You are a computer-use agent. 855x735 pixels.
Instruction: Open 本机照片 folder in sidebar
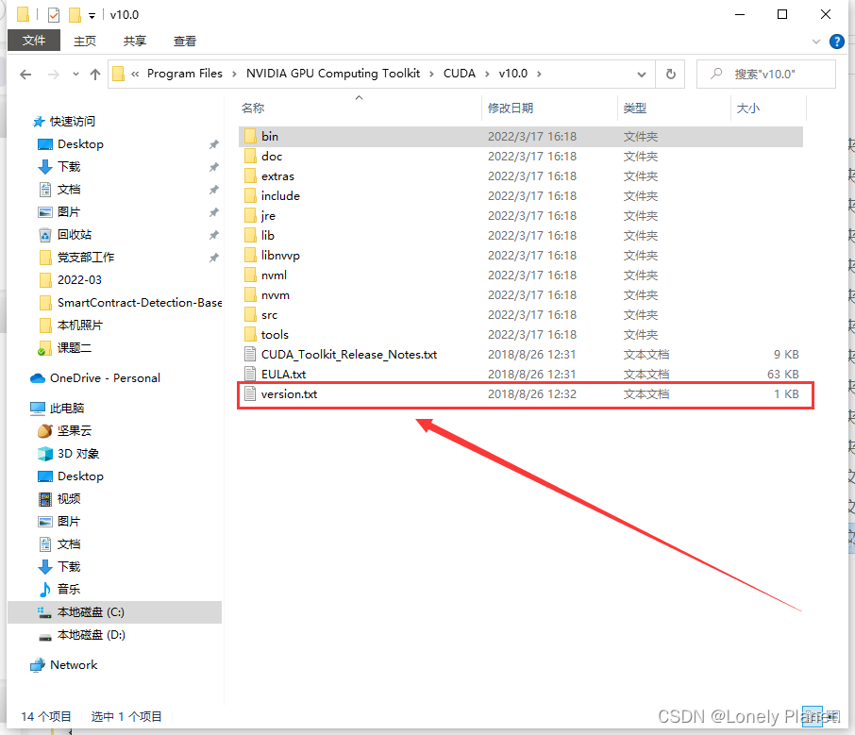(x=80, y=326)
